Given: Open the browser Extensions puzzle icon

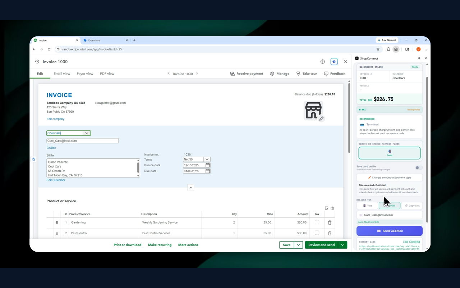Looking at the screenshot, I should click(388, 49).
